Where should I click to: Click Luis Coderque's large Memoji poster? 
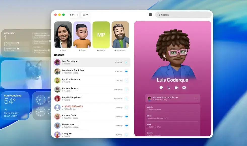click(x=173, y=53)
